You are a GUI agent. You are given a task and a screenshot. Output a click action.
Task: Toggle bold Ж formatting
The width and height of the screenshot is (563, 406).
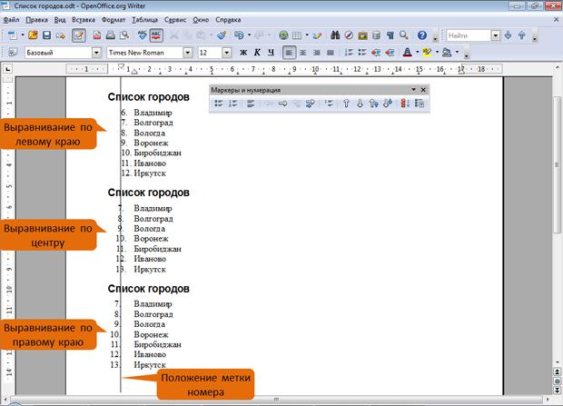(x=243, y=53)
